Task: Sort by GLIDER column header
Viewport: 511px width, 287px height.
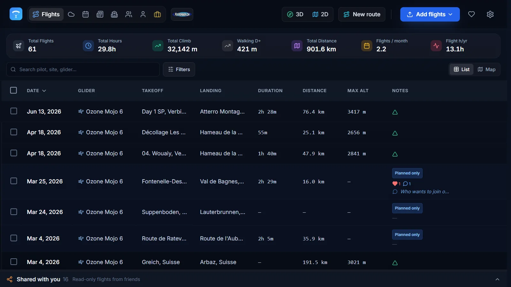Action: point(86,91)
